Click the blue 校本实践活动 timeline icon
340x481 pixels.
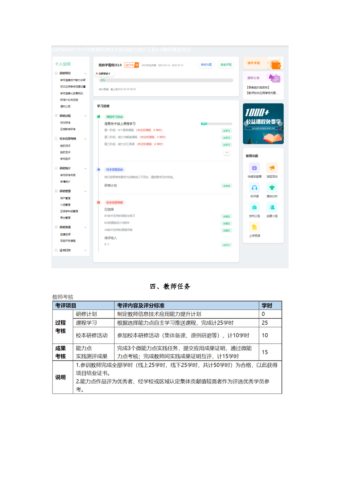coord(98,169)
